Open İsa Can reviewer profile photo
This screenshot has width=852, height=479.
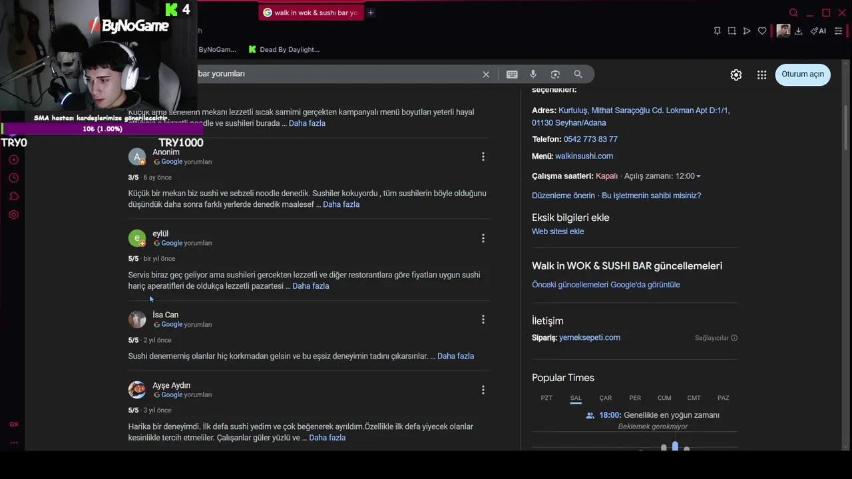[x=137, y=319]
